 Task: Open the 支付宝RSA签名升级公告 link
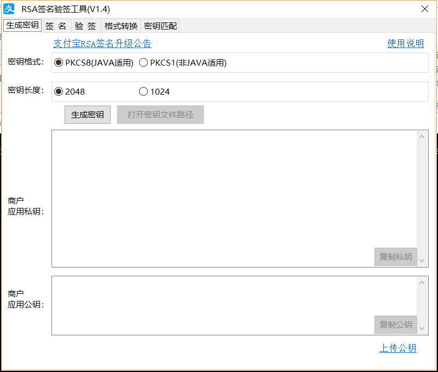[102, 43]
